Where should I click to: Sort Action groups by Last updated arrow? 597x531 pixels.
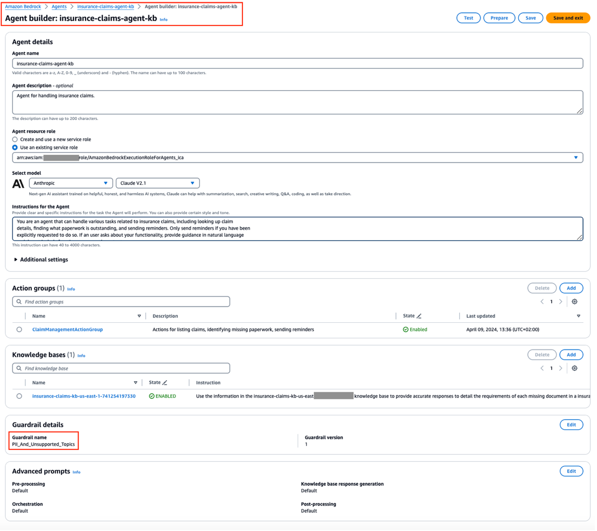(578, 316)
